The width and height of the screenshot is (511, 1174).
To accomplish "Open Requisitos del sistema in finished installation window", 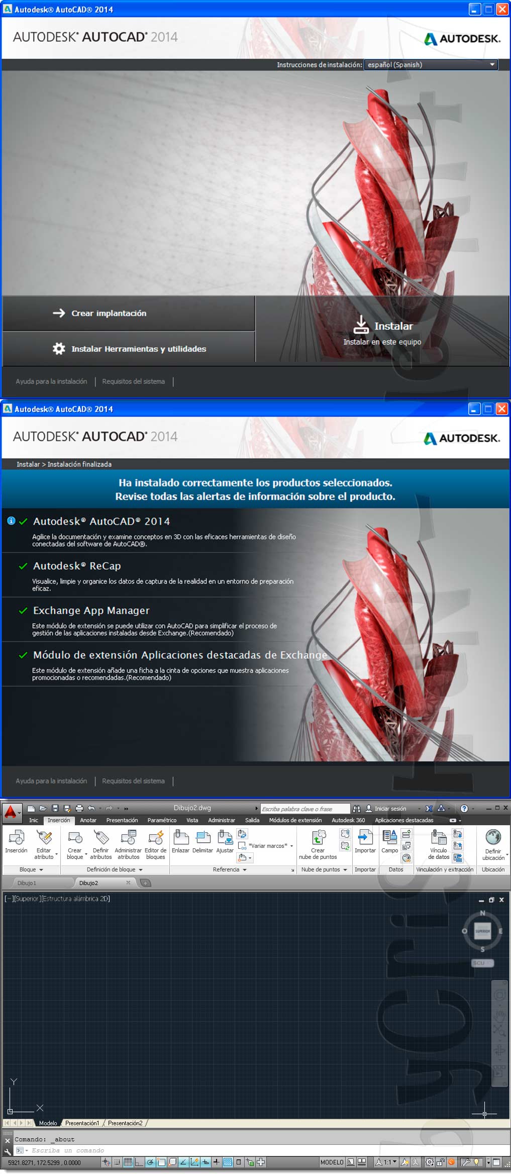I will pyautogui.click(x=133, y=781).
